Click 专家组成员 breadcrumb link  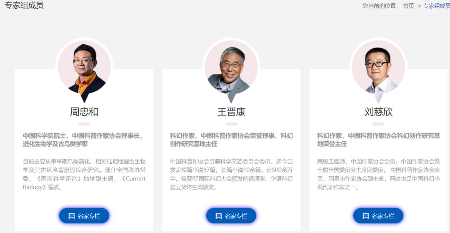[437, 6]
